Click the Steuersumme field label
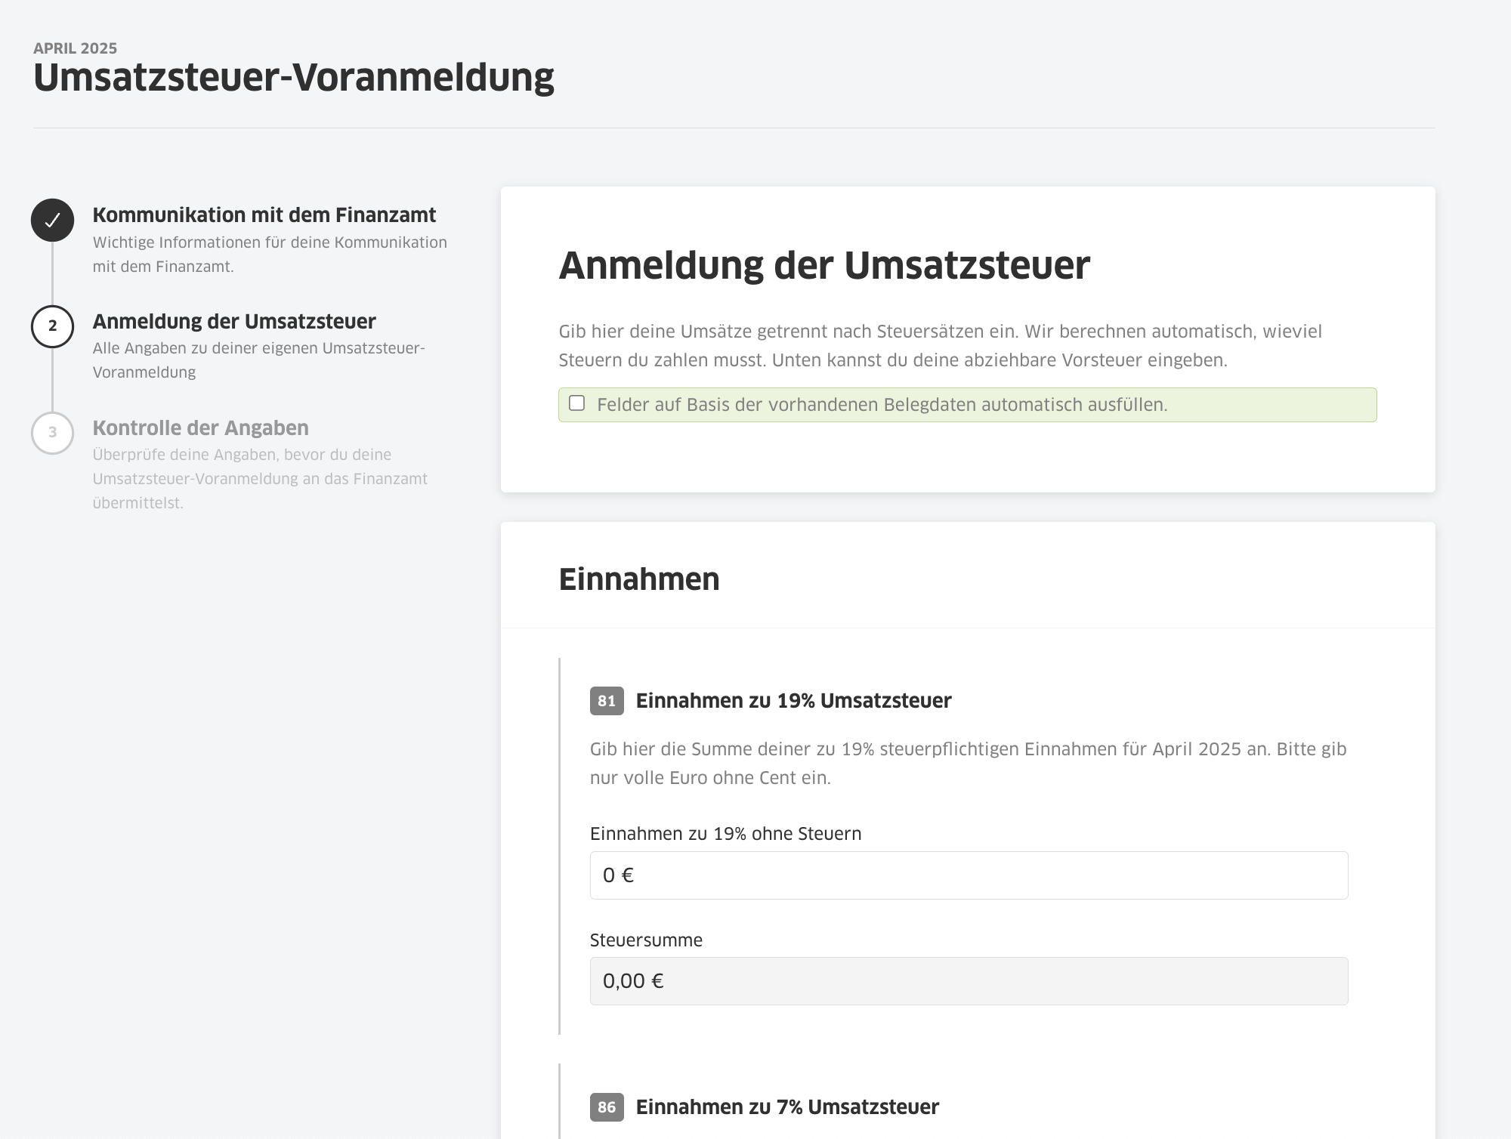 pos(646,940)
